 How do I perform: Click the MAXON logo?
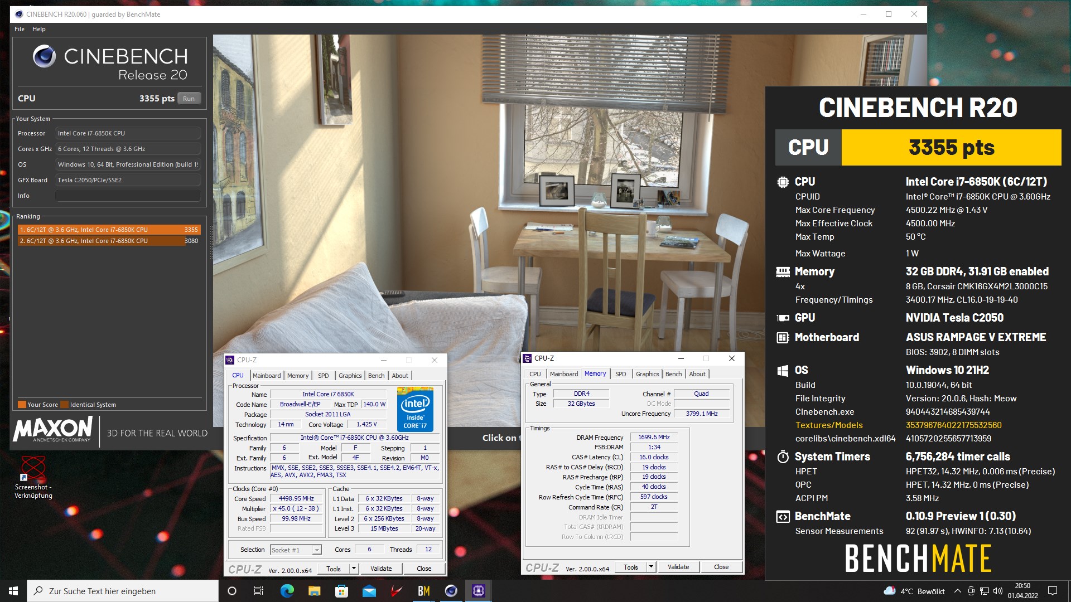point(53,429)
